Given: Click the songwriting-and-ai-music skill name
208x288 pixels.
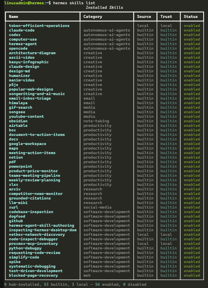Looking at the screenshot, I should coord(37,94).
